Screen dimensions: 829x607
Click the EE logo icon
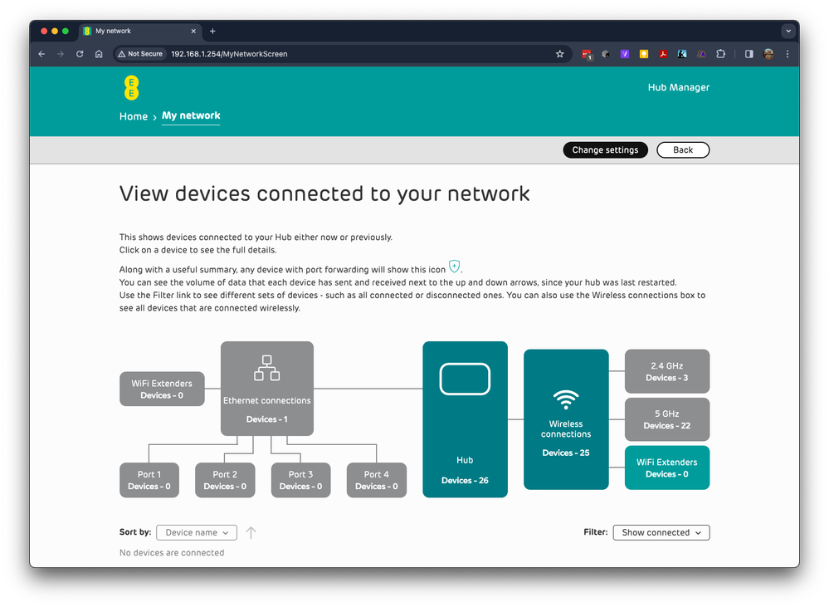click(x=132, y=88)
